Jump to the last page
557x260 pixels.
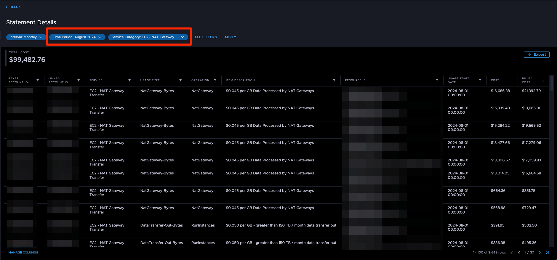pos(547,253)
